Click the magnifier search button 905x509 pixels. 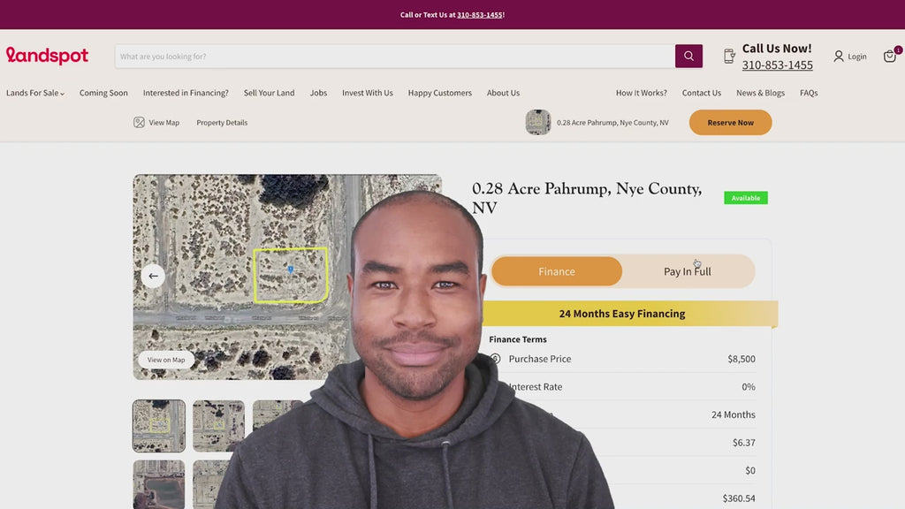tap(688, 56)
